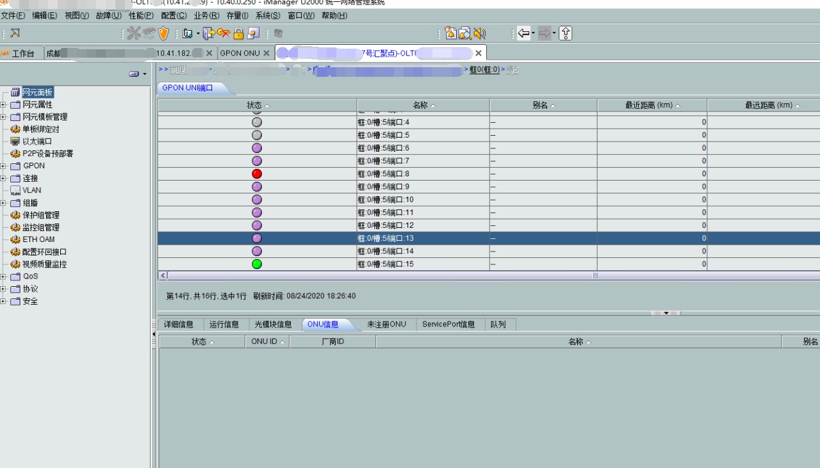820x468 pixels.
Task: Open the topology view toolbar icon
Action: click(x=15, y=33)
